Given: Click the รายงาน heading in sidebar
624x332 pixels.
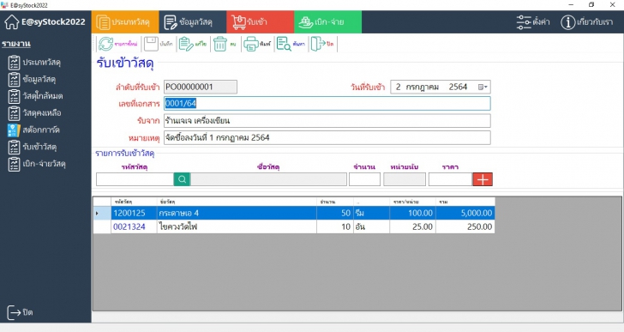Looking at the screenshot, I should pyautogui.click(x=16, y=44).
